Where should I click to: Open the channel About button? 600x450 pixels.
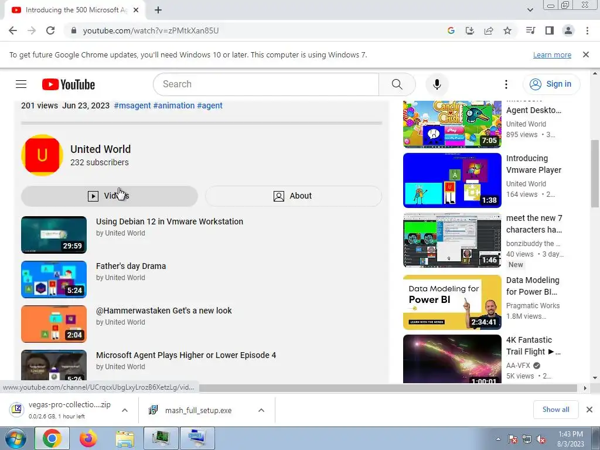click(x=293, y=196)
